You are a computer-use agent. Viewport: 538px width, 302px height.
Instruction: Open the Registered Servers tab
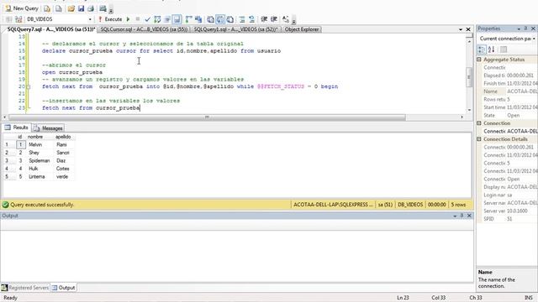point(25,288)
